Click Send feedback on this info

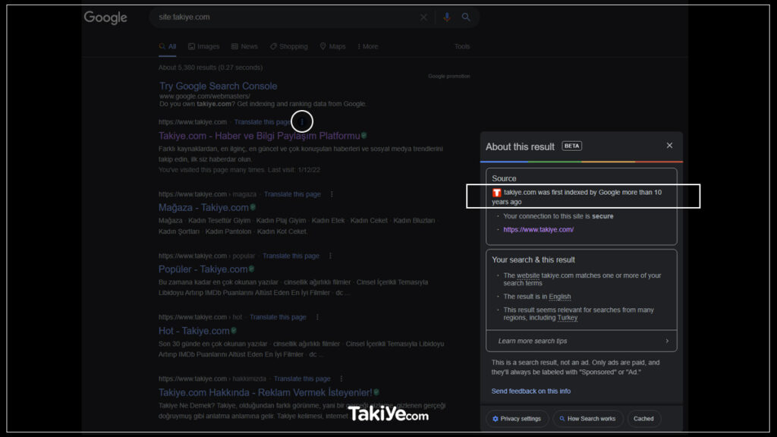(x=530, y=391)
